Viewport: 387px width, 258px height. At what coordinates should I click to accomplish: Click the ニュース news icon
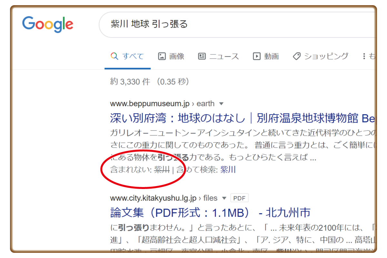pyautogui.click(x=202, y=56)
